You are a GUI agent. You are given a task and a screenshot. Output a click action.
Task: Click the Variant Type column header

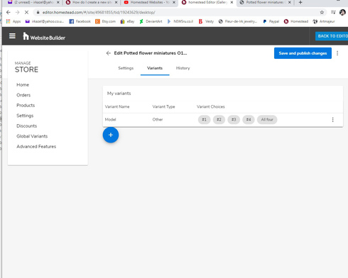coord(163,106)
